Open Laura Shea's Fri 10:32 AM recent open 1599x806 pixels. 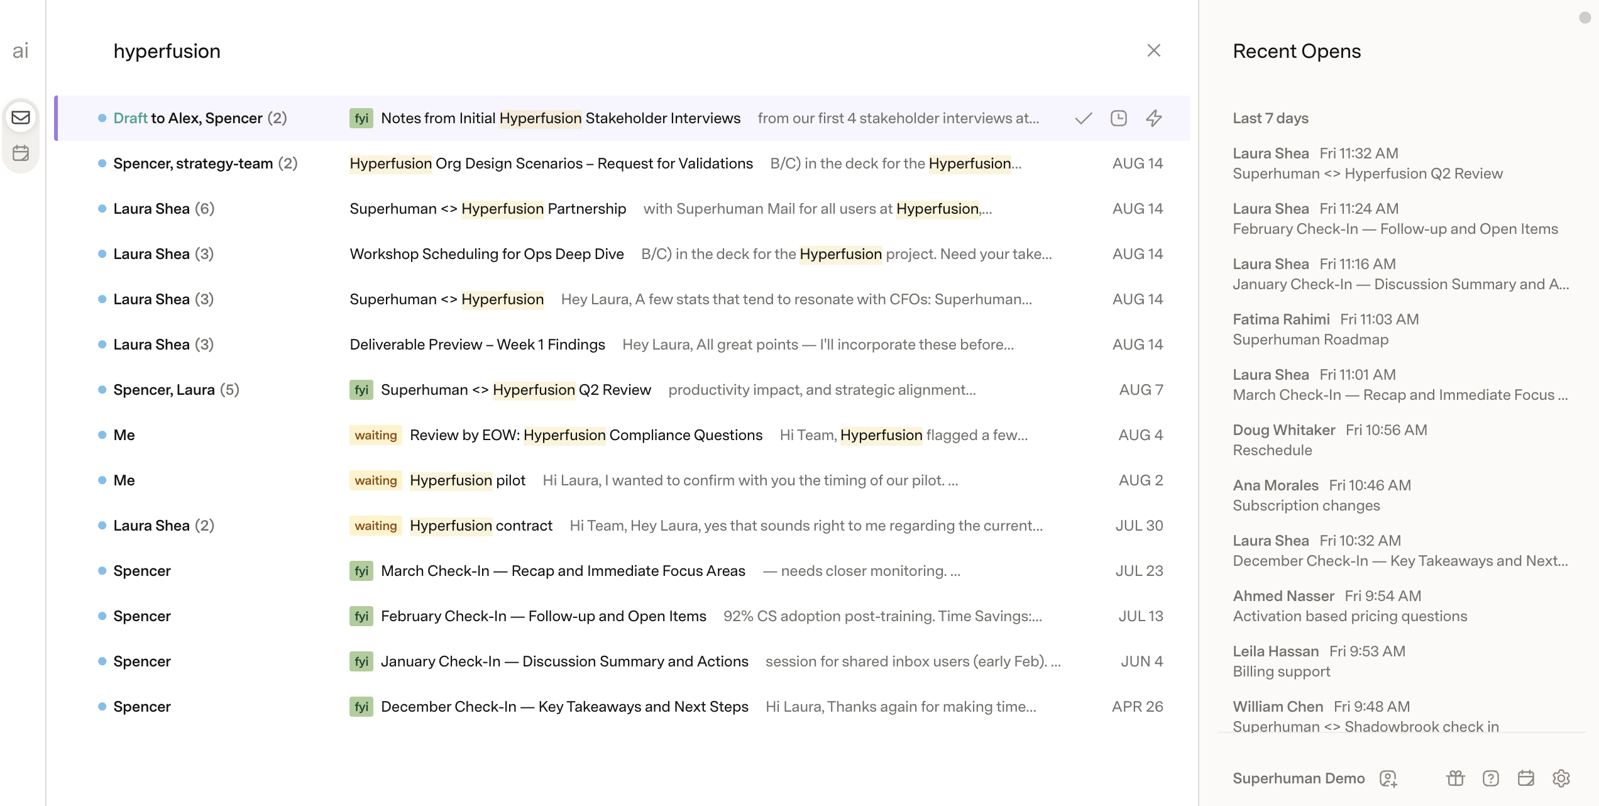click(x=1400, y=551)
